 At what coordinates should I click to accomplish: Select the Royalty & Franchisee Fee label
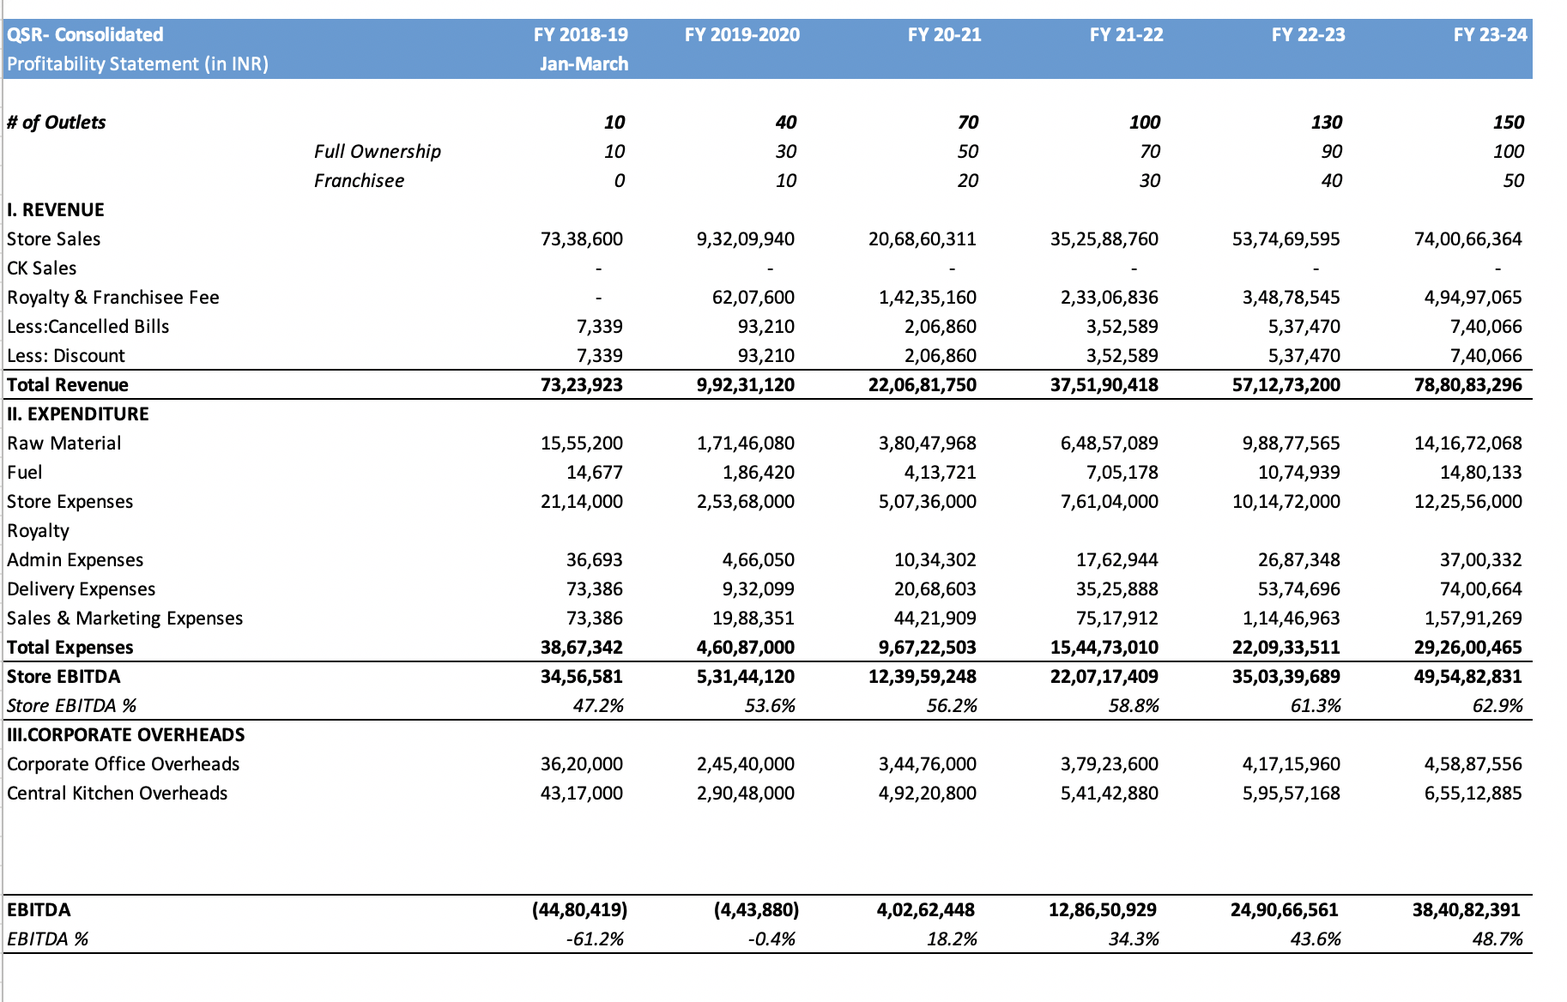click(x=112, y=297)
